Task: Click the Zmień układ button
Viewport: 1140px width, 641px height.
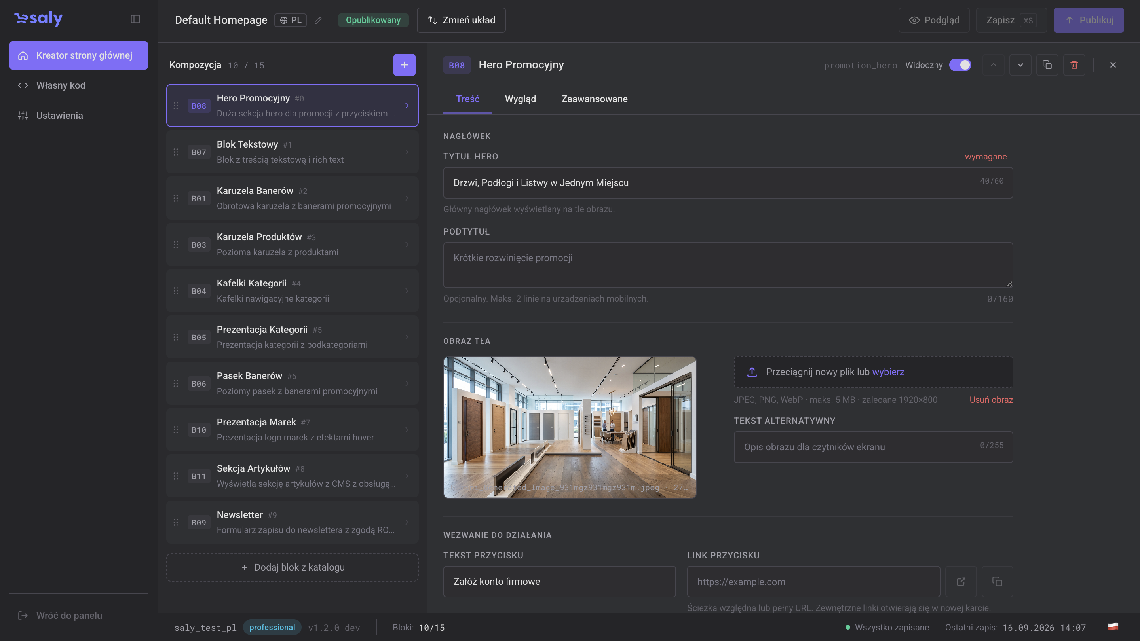Action: point(461,20)
